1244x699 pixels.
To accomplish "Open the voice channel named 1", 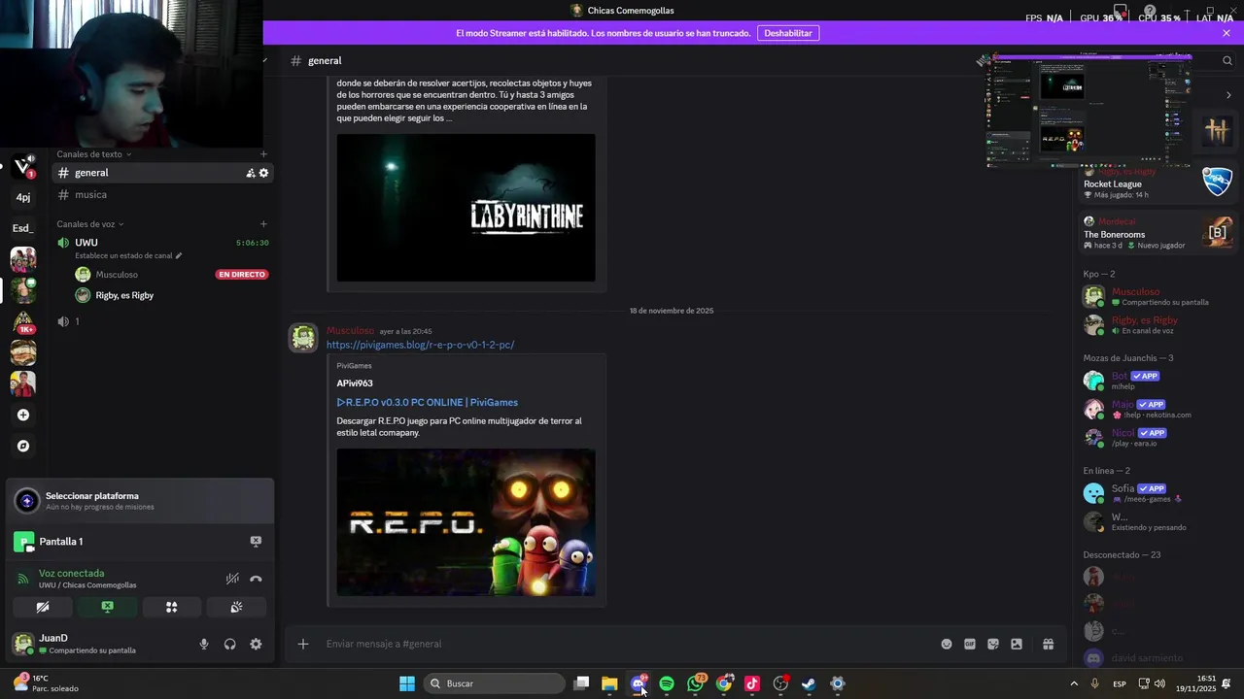I will (161, 321).
